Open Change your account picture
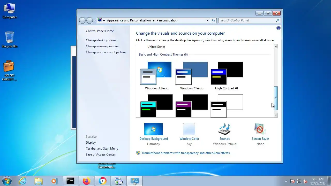The image size is (331, 186). 106,52
